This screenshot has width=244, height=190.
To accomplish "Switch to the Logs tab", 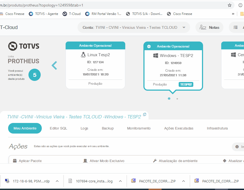I will pos(84,128).
